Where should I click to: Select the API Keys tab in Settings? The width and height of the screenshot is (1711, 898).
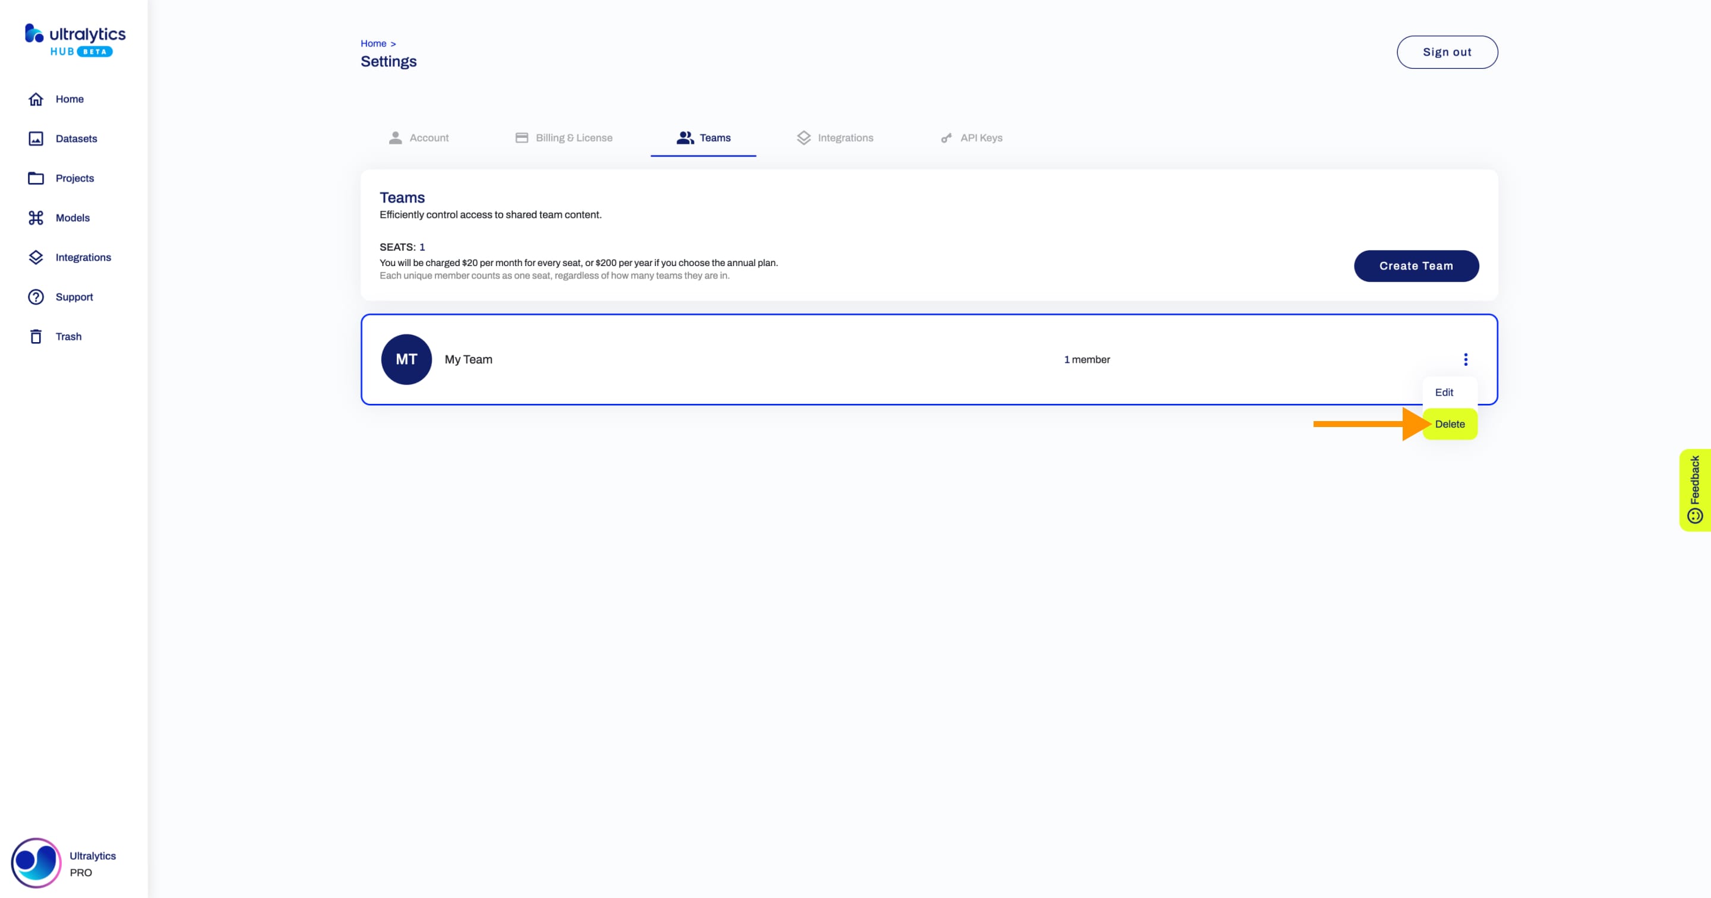click(x=981, y=137)
